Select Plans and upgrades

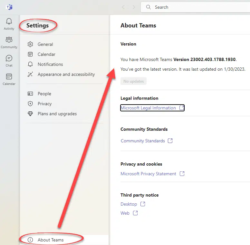pyautogui.click(x=57, y=114)
